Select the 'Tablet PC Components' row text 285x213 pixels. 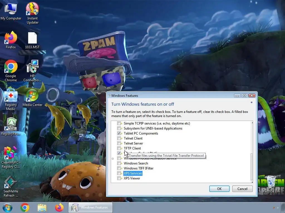pyautogui.click(x=141, y=133)
